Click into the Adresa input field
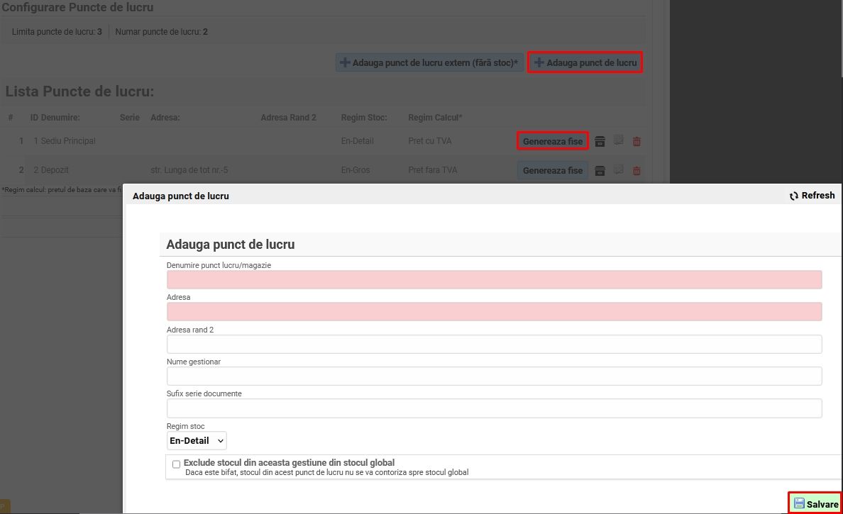This screenshot has width=843, height=514. 494,311
